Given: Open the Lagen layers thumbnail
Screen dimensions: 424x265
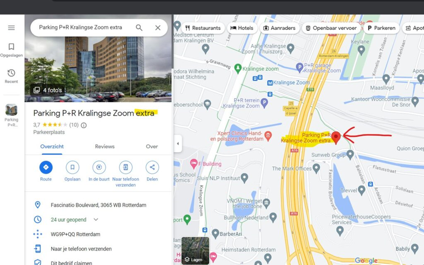Looking at the screenshot, I should click(195, 251).
